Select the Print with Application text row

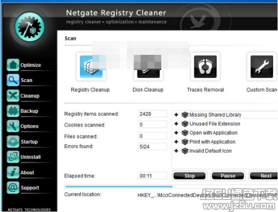point(212,142)
